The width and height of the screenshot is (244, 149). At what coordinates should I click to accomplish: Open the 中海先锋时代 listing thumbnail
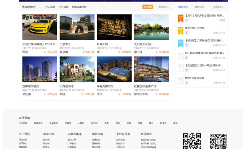[114, 69]
